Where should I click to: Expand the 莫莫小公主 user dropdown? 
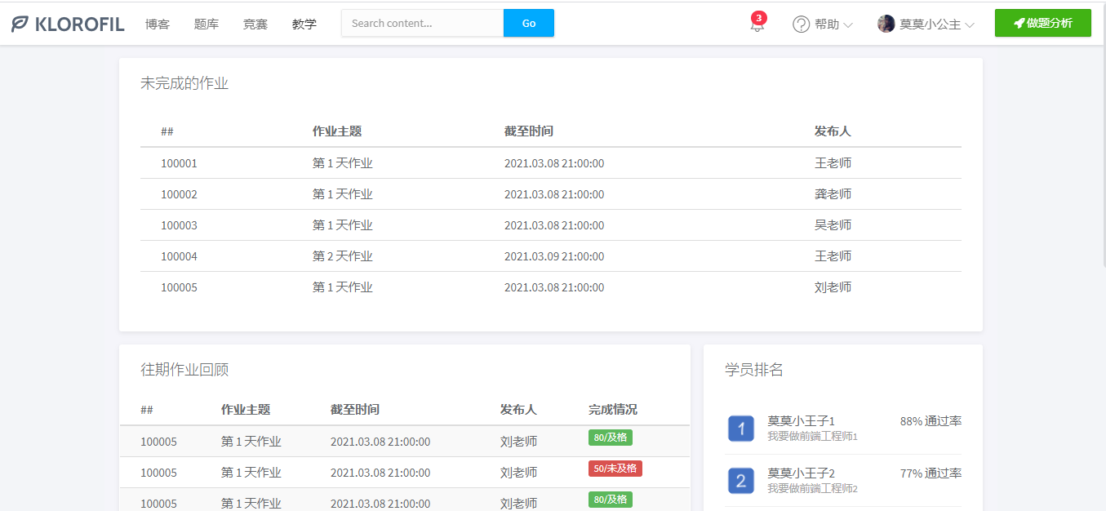pos(926,24)
